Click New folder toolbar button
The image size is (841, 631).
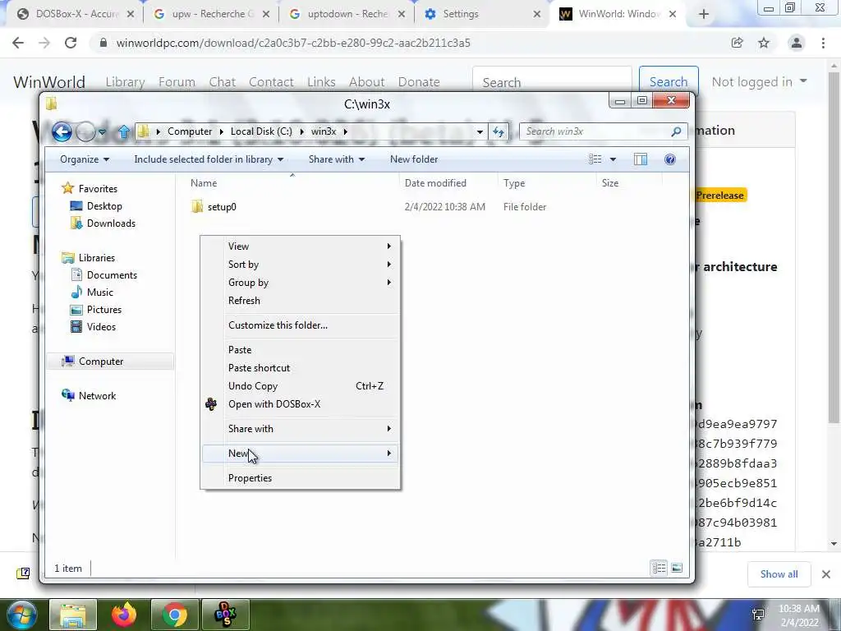[x=414, y=159]
